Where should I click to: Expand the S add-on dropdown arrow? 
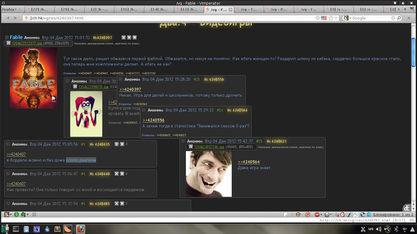point(11,214)
